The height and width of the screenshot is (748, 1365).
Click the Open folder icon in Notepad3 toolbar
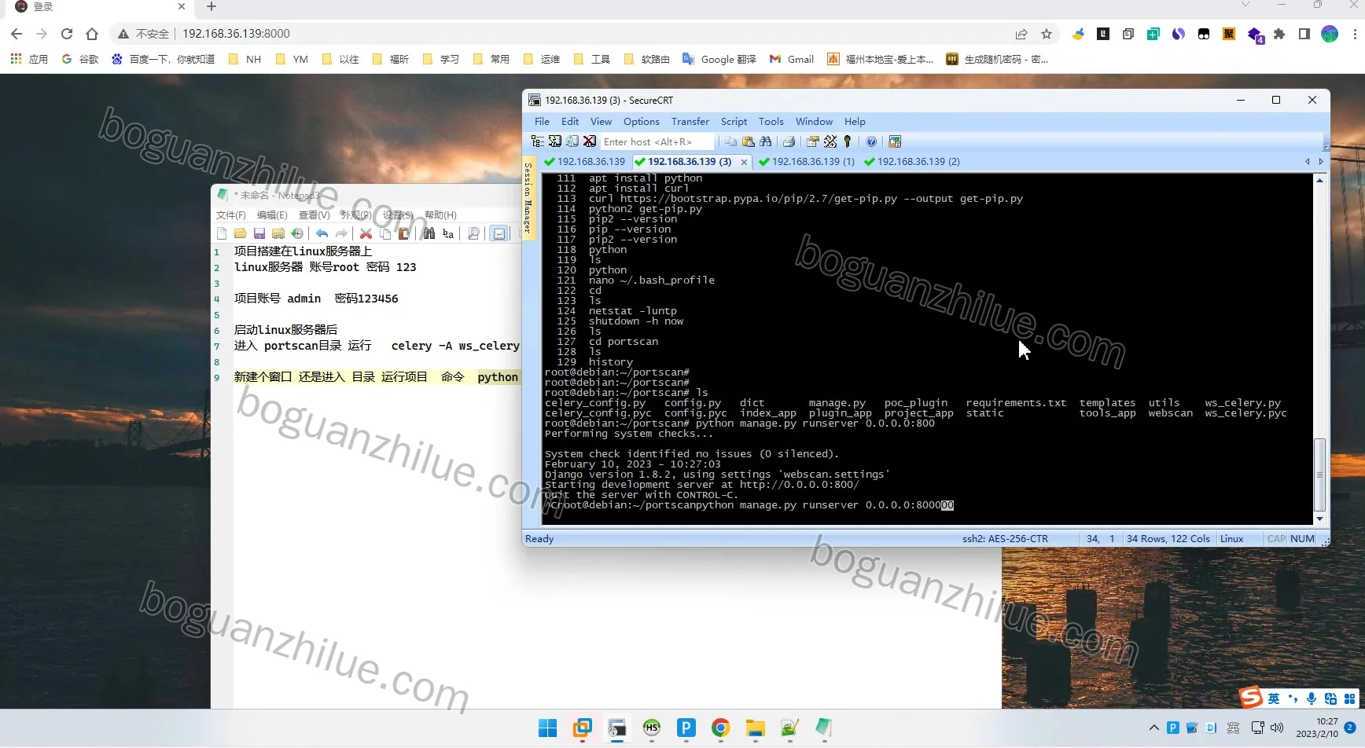(241, 233)
